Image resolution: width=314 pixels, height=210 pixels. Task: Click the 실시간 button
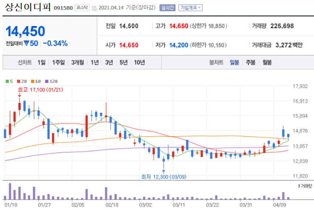click(168, 8)
